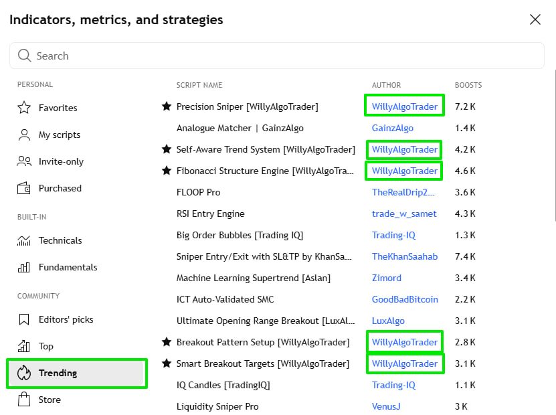The height and width of the screenshot is (415, 556).
Task: Click the Fundamentals bar chart icon
Action: pyautogui.click(x=24, y=267)
